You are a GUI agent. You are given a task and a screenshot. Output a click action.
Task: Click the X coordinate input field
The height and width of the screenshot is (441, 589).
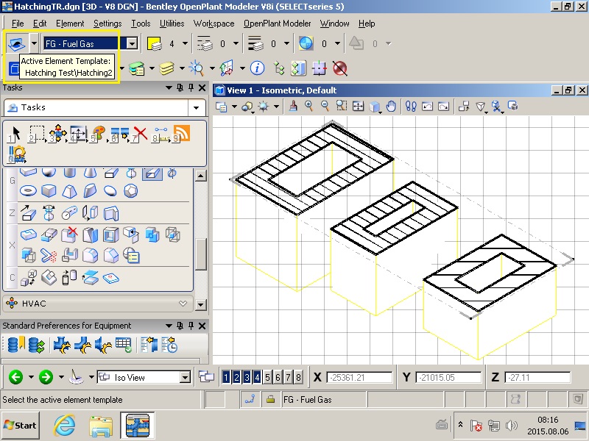(359, 377)
